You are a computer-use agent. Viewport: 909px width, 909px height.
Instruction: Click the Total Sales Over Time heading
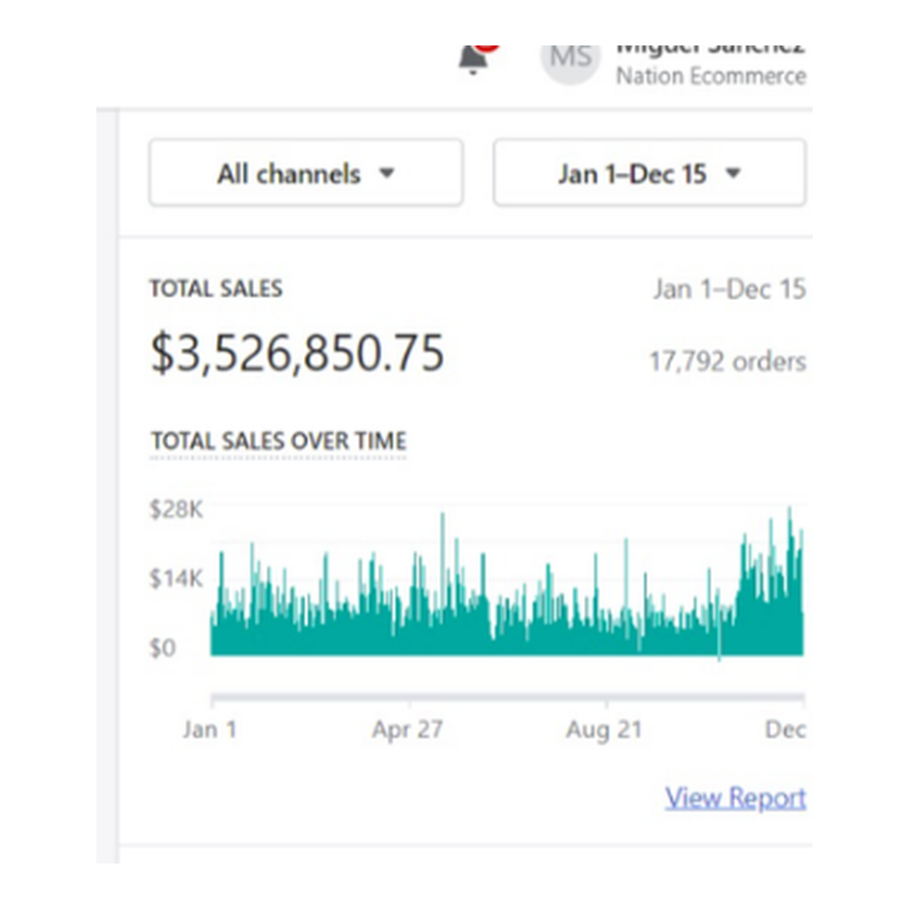278,441
